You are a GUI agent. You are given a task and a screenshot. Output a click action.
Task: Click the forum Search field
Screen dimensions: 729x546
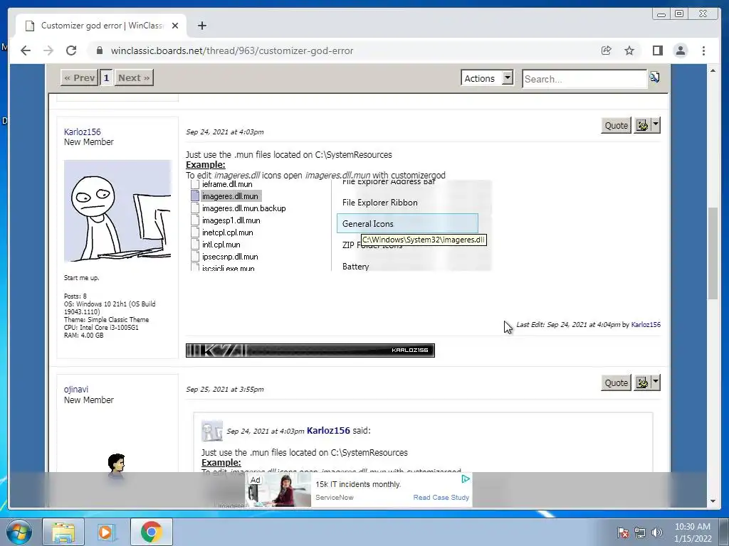coord(584,78)
